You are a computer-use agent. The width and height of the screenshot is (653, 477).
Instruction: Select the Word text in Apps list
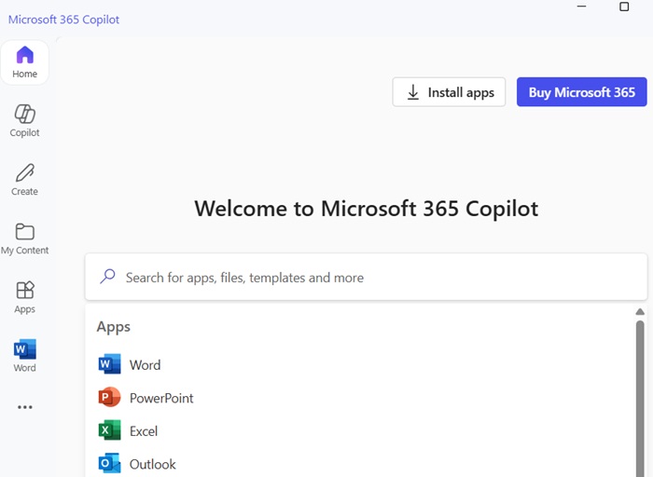(145, 364)
